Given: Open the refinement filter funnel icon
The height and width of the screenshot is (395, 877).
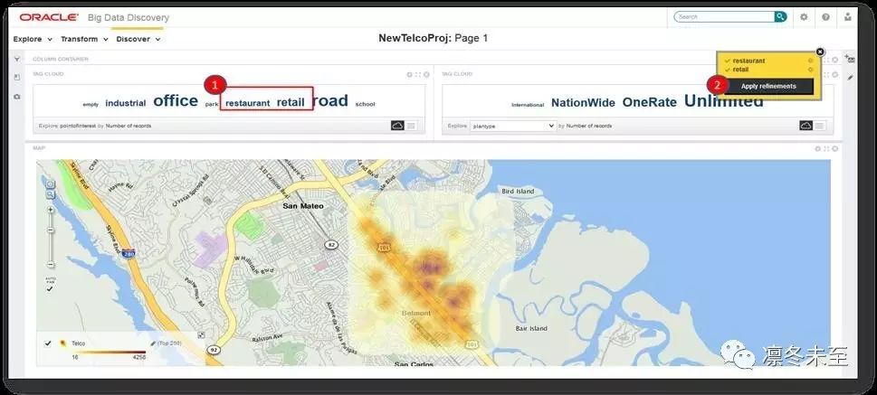Looking at the screenshot, I should [17, 59].
